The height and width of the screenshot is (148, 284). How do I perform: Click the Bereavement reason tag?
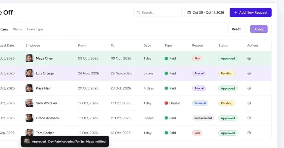coord(203,118)
